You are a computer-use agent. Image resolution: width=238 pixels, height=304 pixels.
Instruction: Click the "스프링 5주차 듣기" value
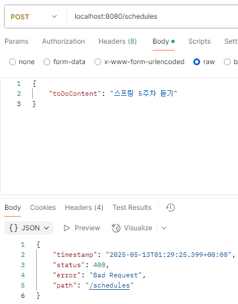[144, 94]
